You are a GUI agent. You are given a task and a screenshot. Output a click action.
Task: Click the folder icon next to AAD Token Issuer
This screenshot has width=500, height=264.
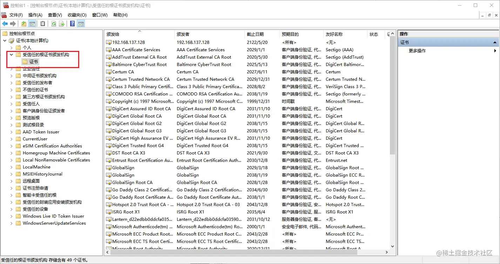[18, 132]
